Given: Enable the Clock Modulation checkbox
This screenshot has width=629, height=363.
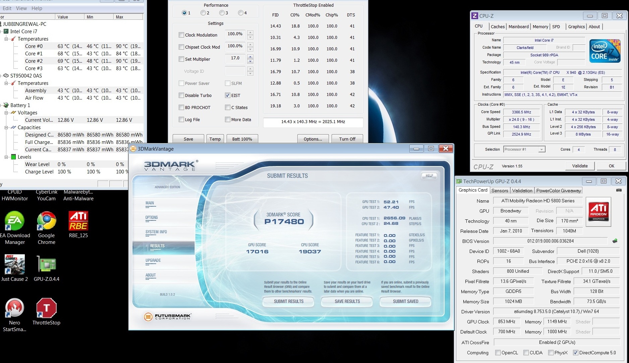Looking at the screenshot, I should pyautogui.click(x=181, y=35).
